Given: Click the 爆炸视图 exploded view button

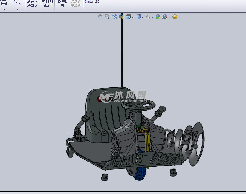Looking at the screenshot, I should (x=62, y=3).
